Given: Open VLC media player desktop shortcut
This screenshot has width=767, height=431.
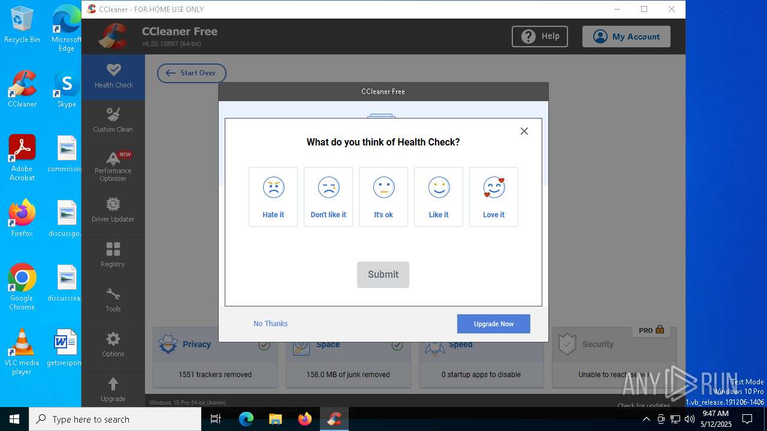Looking at the screenshot, I should (22, 352).
